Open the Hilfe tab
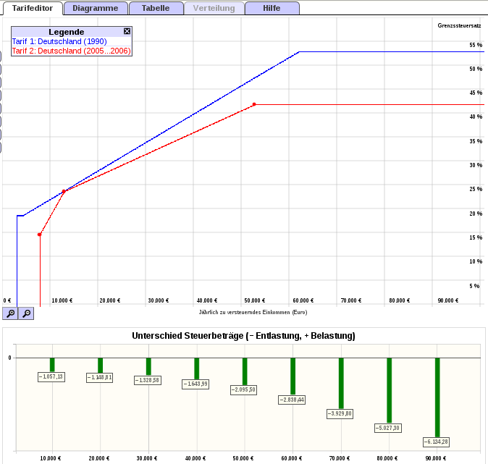This screenshot has width=488, height=464. 272,8
